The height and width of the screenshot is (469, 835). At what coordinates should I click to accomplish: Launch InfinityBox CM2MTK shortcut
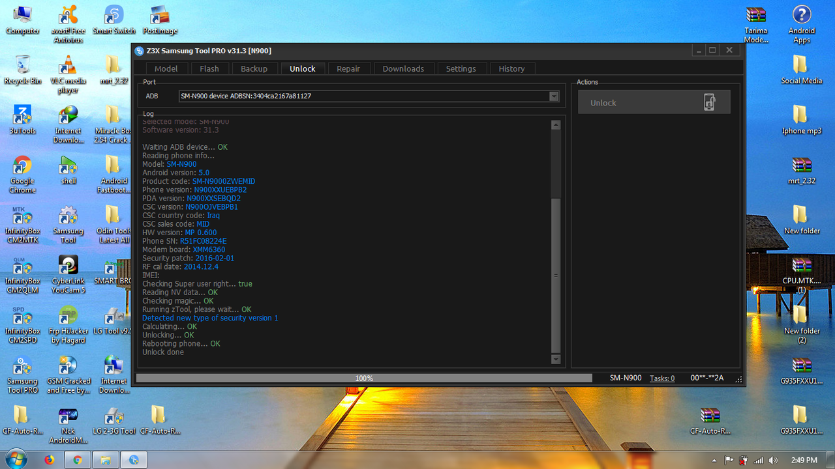click(22, 225)
